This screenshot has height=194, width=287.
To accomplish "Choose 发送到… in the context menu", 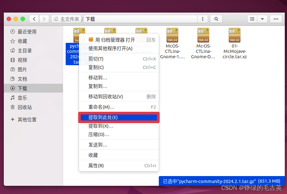I will [x=119, y=145].
